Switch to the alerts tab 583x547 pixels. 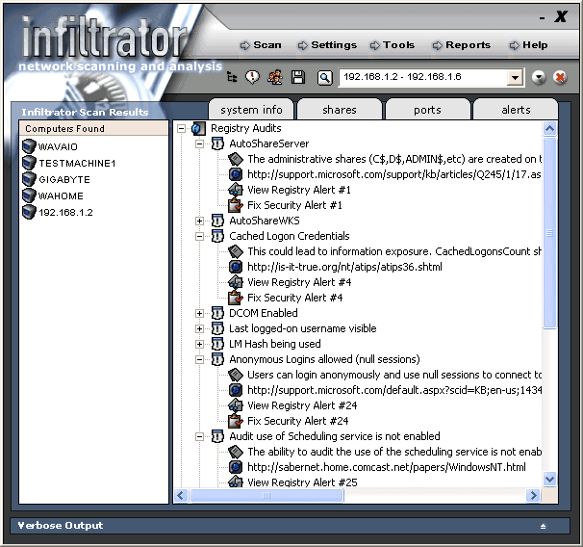(x=516, y=110)
